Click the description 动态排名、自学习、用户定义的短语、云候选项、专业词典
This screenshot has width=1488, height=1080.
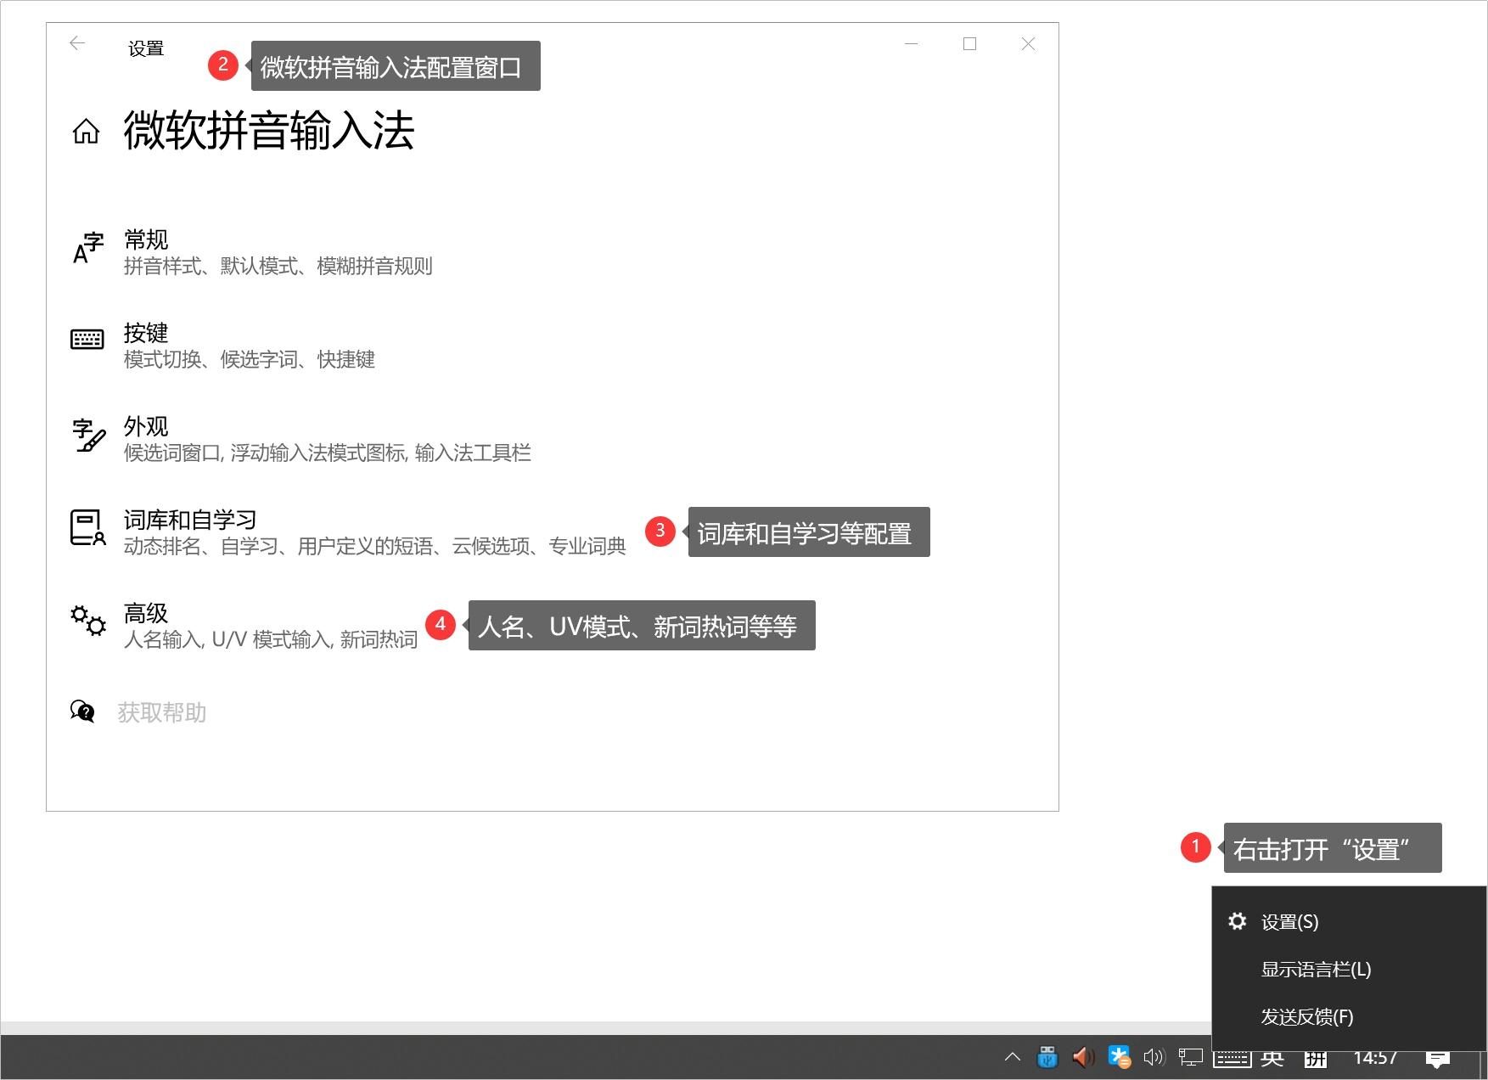pyautogui.click(x=375, y=547)
